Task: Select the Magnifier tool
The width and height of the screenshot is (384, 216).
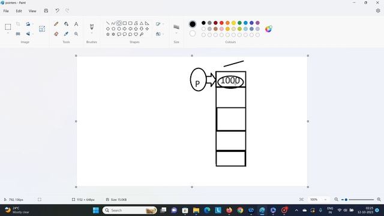Action: [76, 34]
